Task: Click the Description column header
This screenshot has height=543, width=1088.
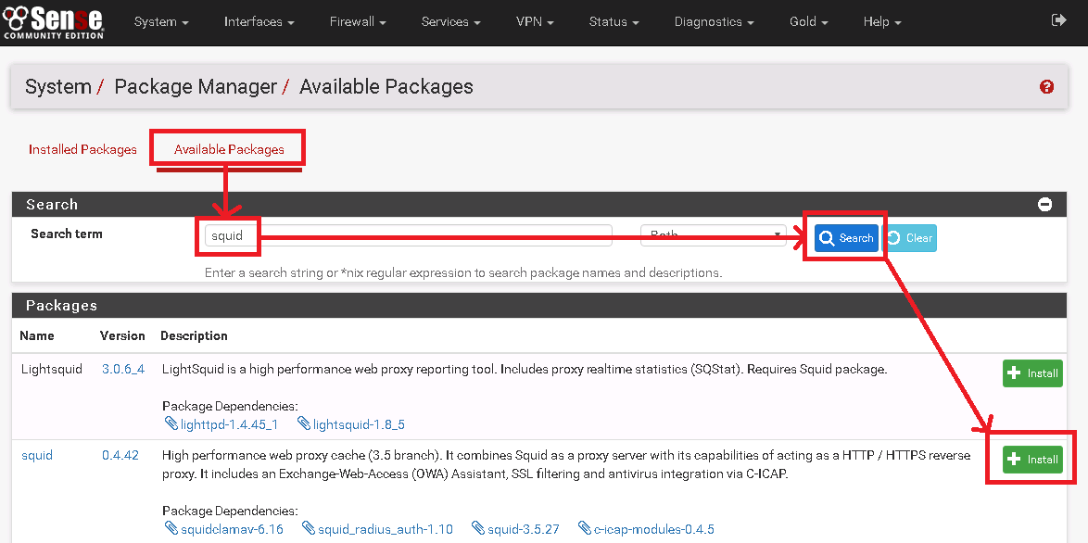Action: [x=194, y=335]
